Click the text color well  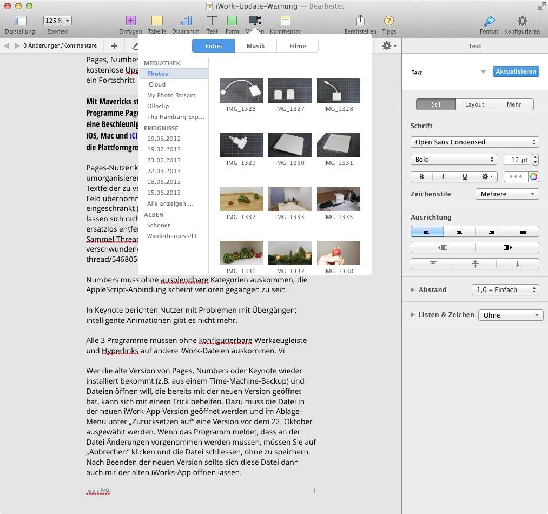coord(516,176)
